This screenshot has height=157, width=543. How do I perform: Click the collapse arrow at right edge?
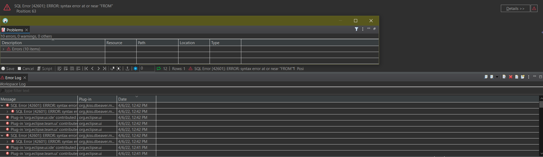click(x=542, y=32)
